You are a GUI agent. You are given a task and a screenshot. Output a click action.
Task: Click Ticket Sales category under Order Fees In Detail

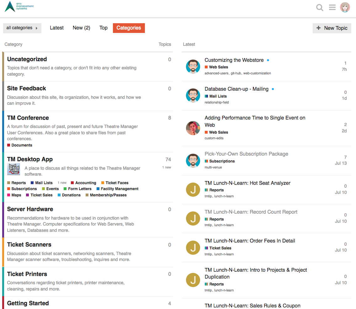[x=218, y=248]
